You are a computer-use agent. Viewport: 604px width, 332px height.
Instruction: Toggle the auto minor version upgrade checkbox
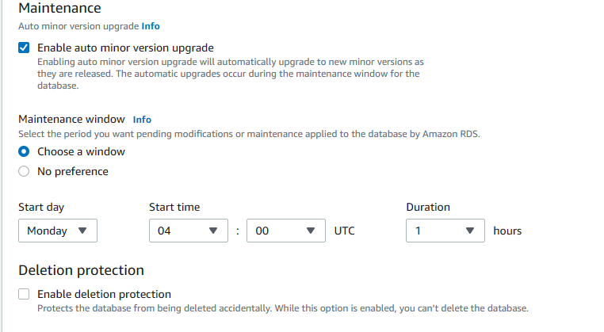click(x=24, y=48)
